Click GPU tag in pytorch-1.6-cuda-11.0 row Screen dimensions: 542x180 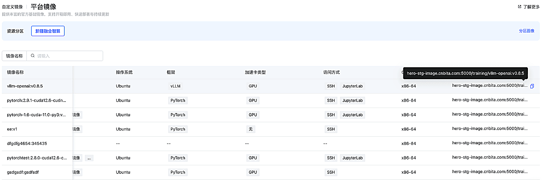[253, 115]
